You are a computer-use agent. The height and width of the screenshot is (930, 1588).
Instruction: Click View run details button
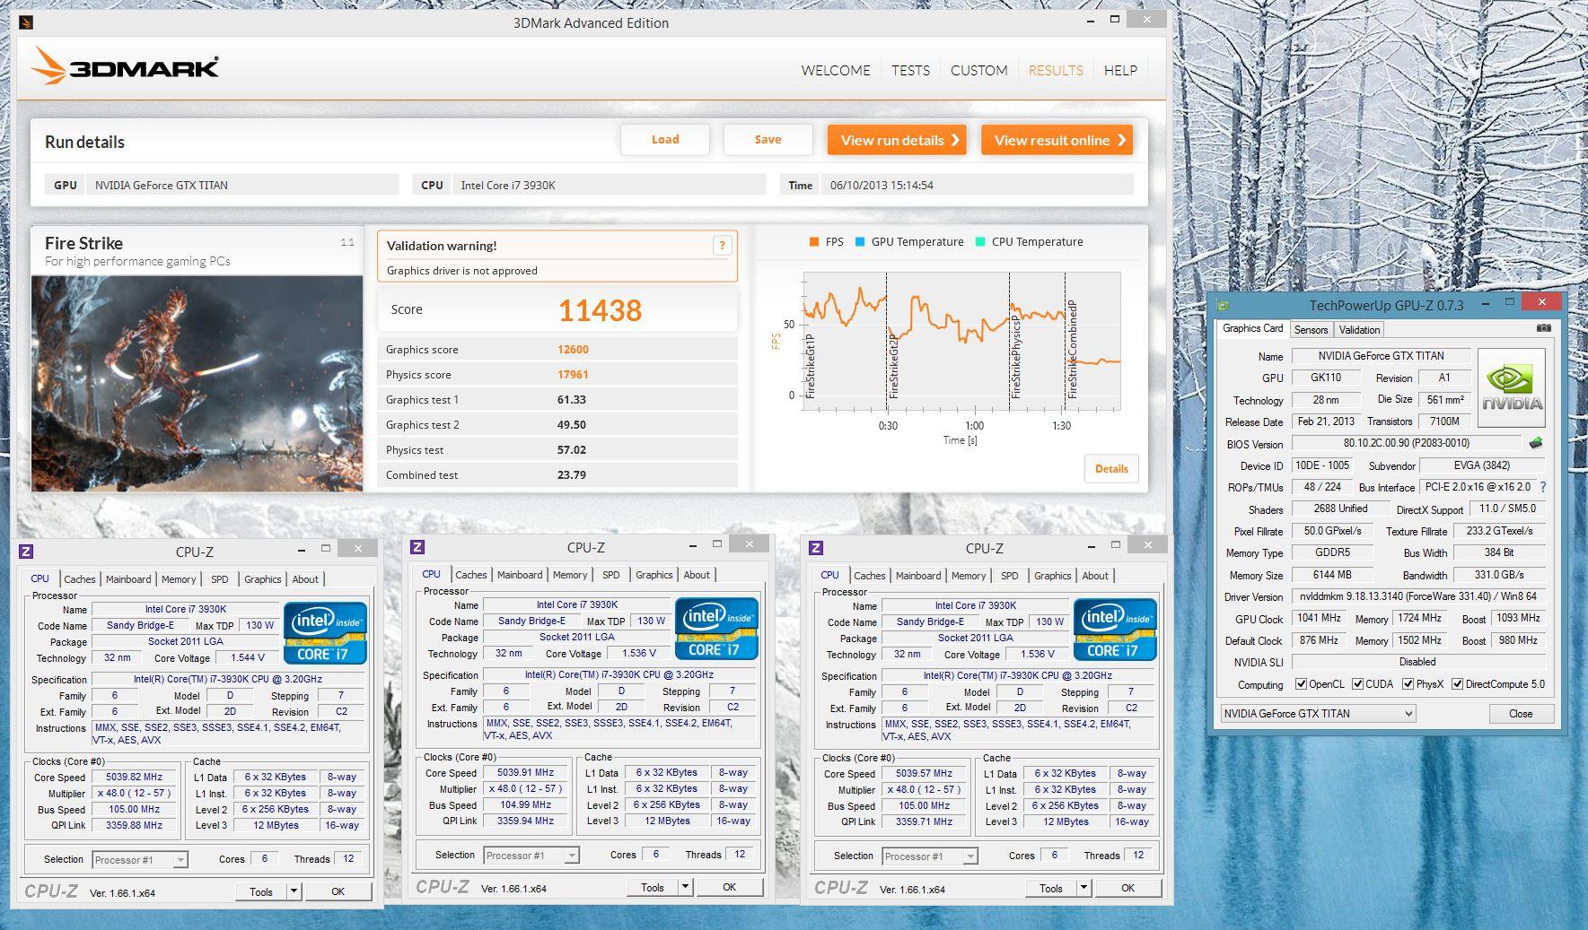pyautogui.click(x=897, y=140)
